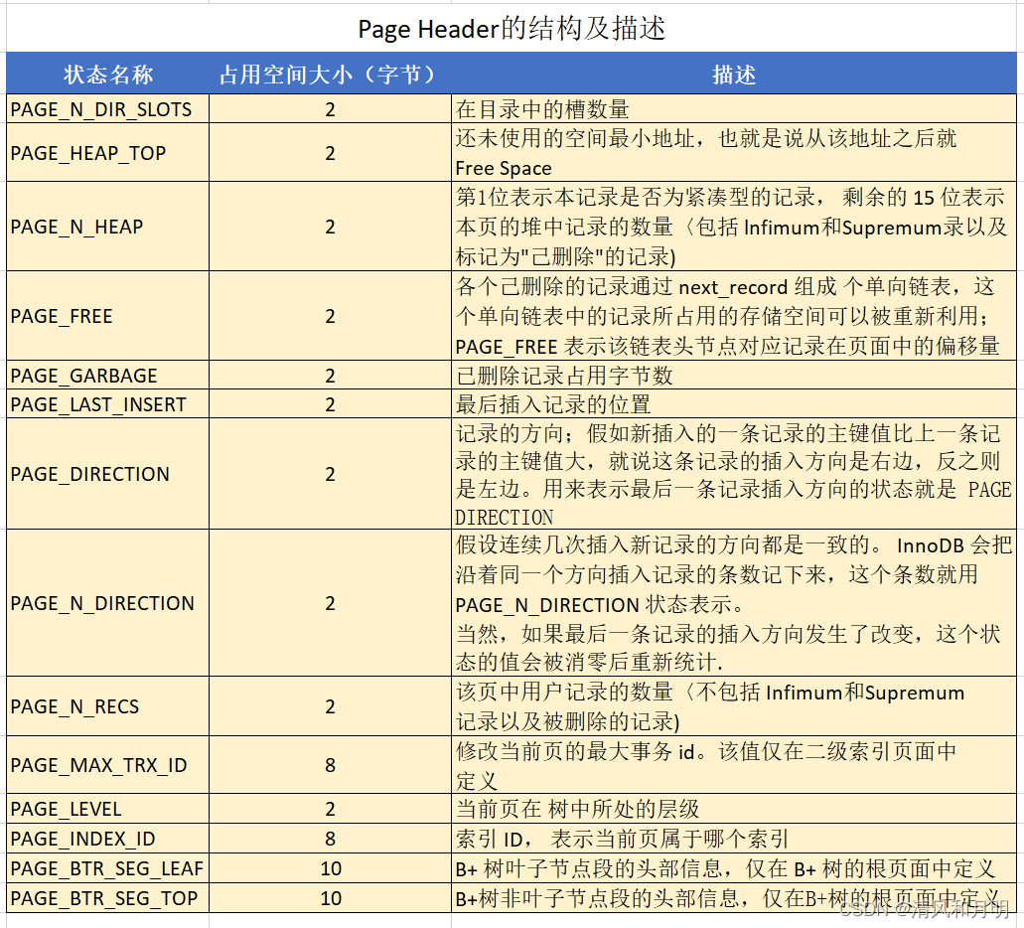
Task: Click the '描述' column header
Action: [x=734, y=74]
